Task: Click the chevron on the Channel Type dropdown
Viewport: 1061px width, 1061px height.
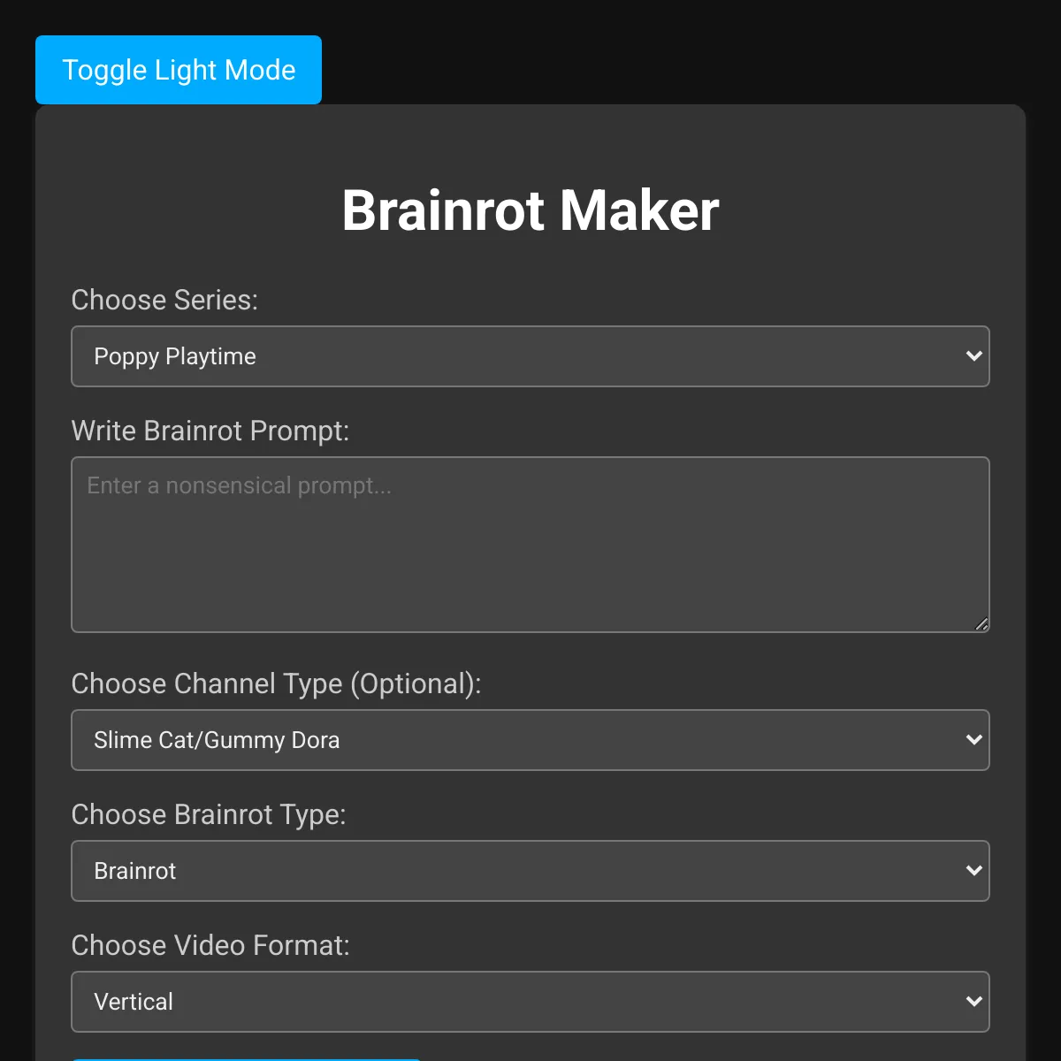Action: [x=974, y=740]
